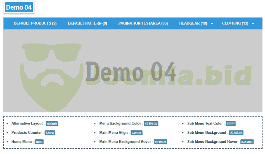Click the 'Alternative Layout' label text
This screenshot has height=154, width=265.
pyautogui.click(x=27, y=123)
